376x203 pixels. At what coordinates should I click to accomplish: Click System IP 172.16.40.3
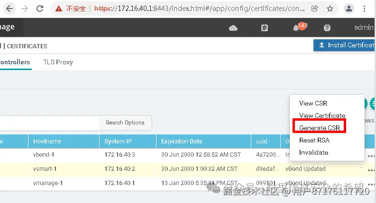click(x=119, y=155)
